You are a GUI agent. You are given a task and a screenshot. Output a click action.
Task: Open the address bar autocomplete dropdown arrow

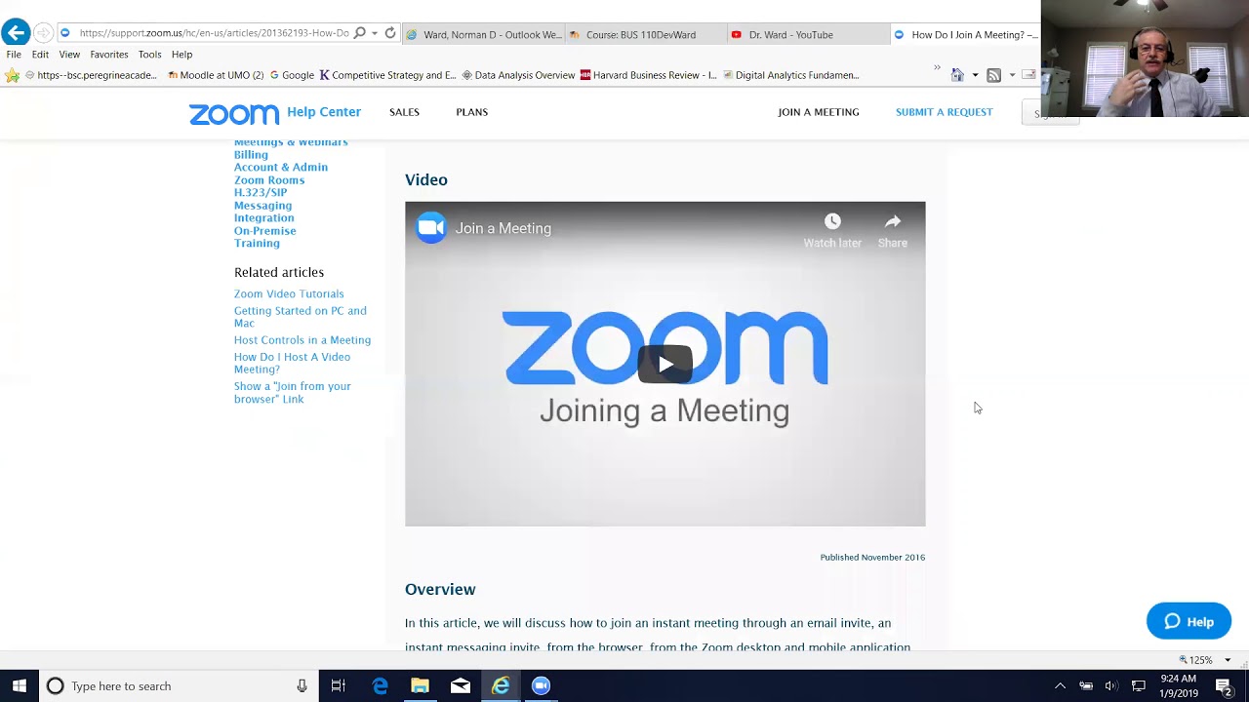(x=375, y=34)
